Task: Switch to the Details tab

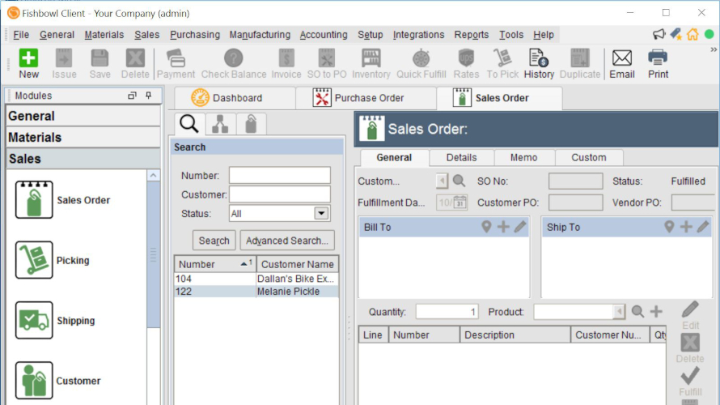Action: coord(461,157)
